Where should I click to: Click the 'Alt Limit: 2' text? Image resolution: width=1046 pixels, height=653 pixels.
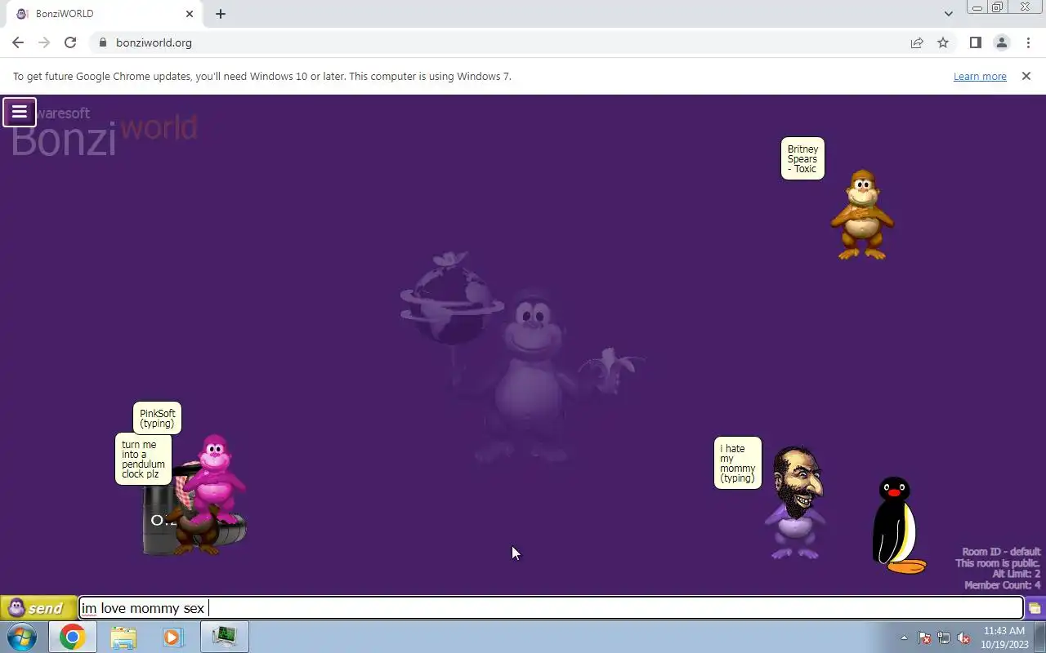(1017, 574)
